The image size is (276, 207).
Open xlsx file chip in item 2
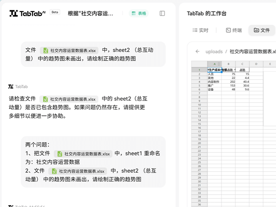tap(78, 171)
